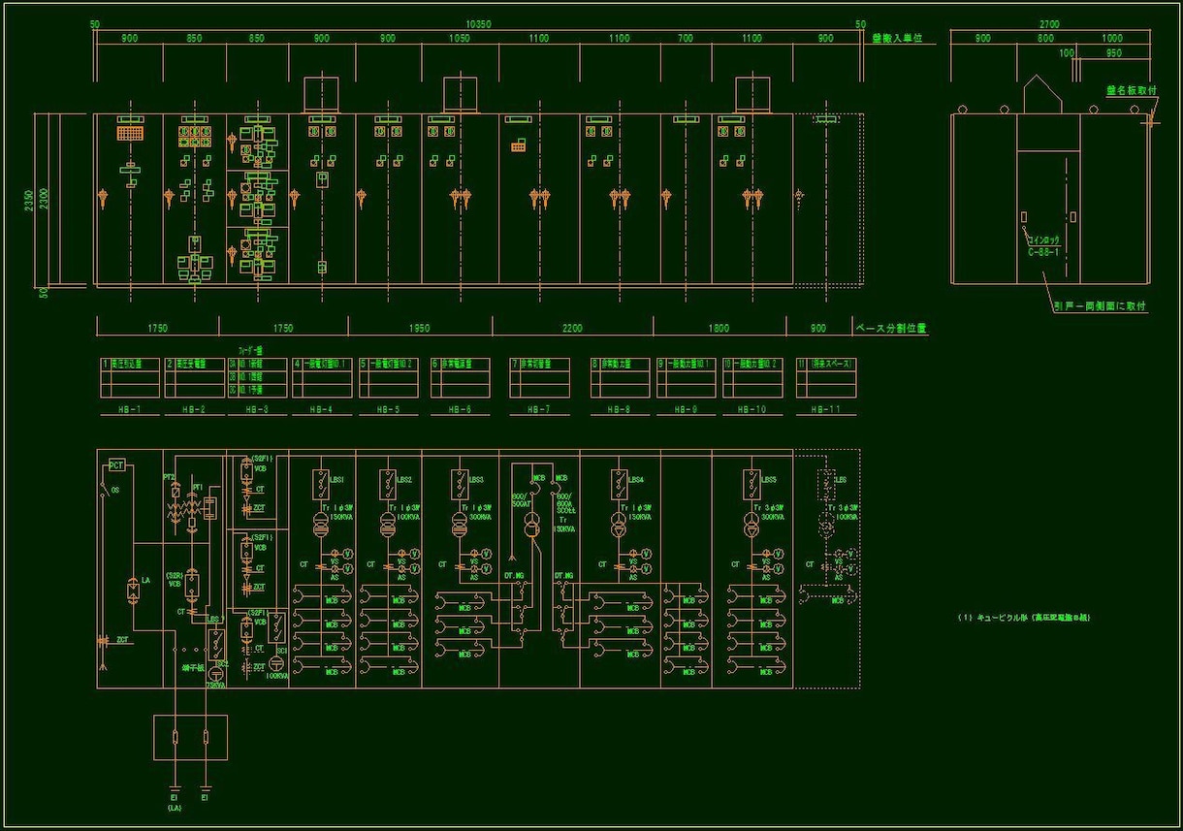Click the HB-3 panel label

pos(258,410)
